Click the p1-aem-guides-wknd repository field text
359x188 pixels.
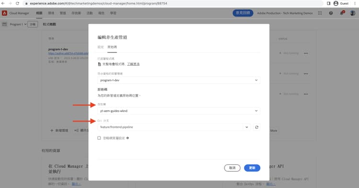[114, 111]
